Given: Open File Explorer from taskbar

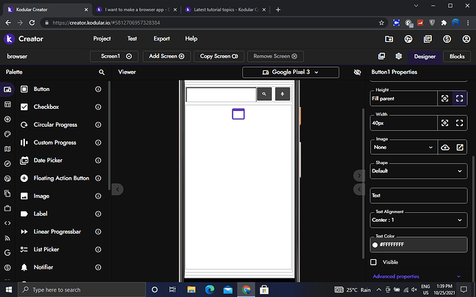Looking at the screenshot, I should [191, 289].
